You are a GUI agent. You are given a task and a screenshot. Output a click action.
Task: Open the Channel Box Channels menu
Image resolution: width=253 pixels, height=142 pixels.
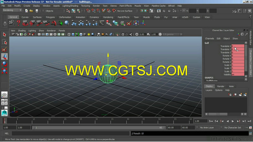[x=209, y=38]
